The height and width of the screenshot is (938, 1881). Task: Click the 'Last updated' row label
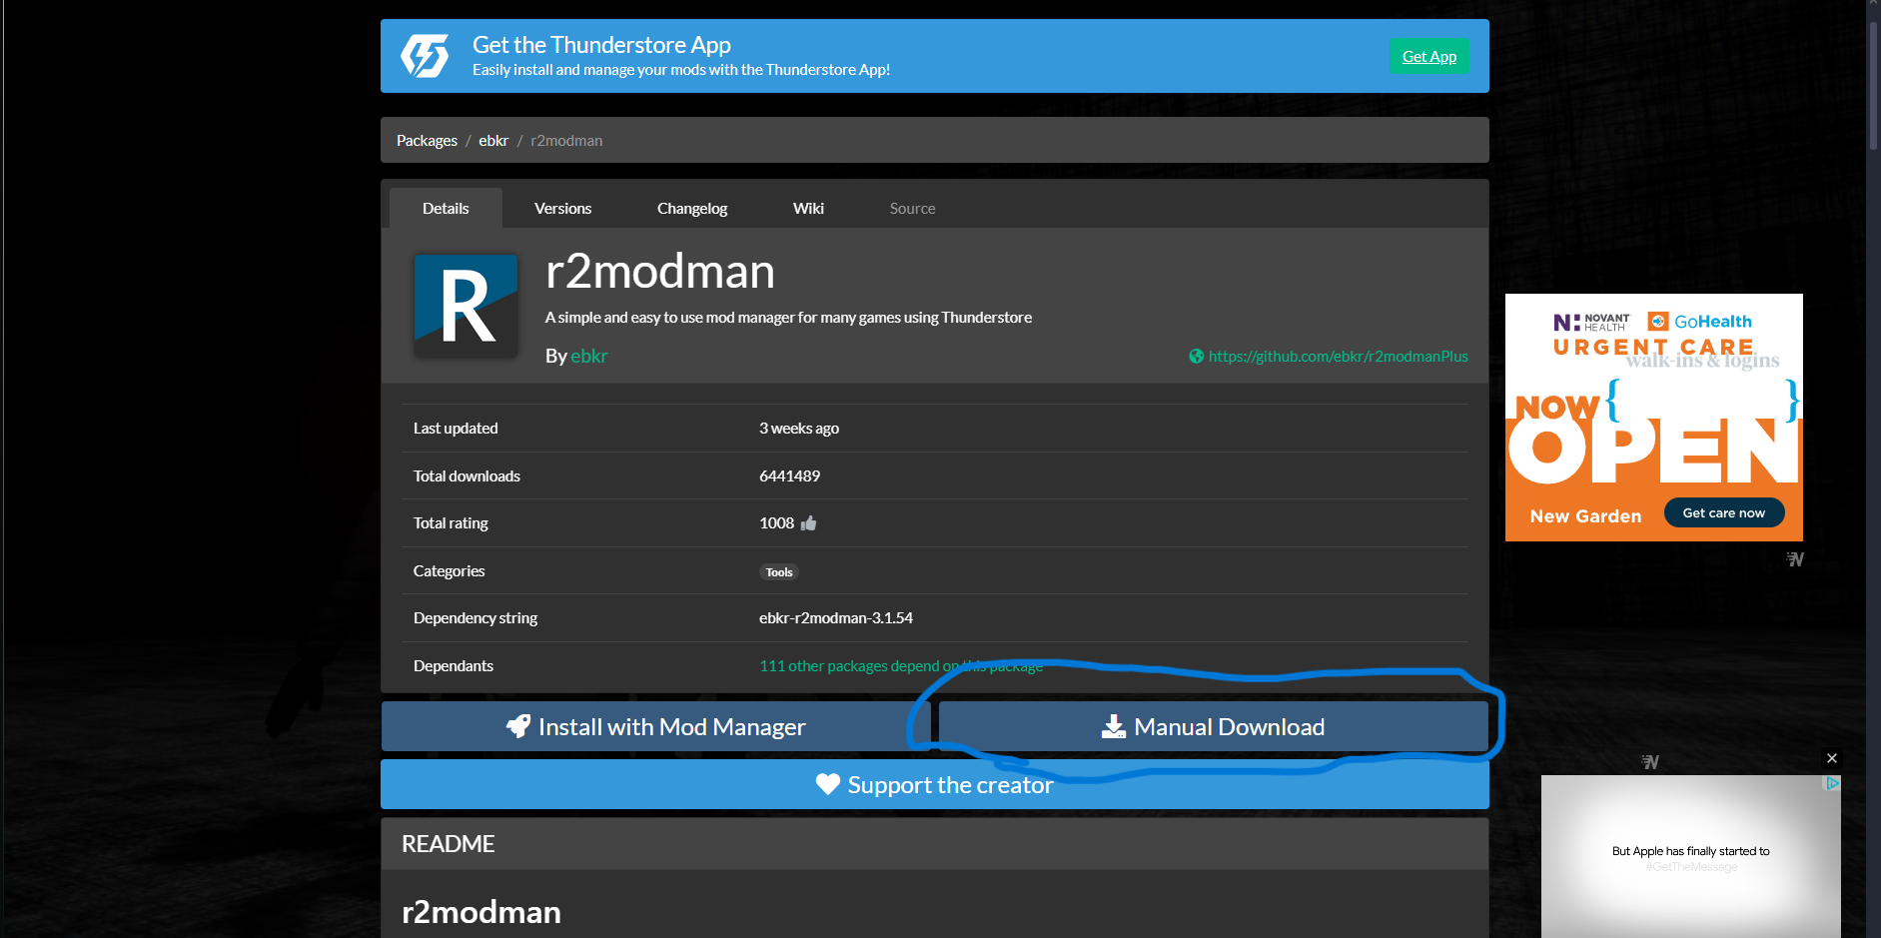click(456, 429)
